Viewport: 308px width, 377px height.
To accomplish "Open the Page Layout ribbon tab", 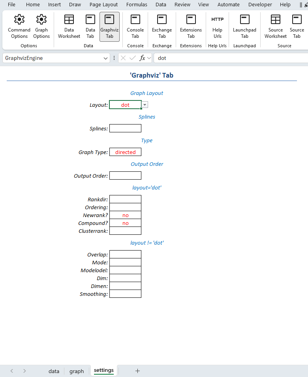I will tap(103, 5).
